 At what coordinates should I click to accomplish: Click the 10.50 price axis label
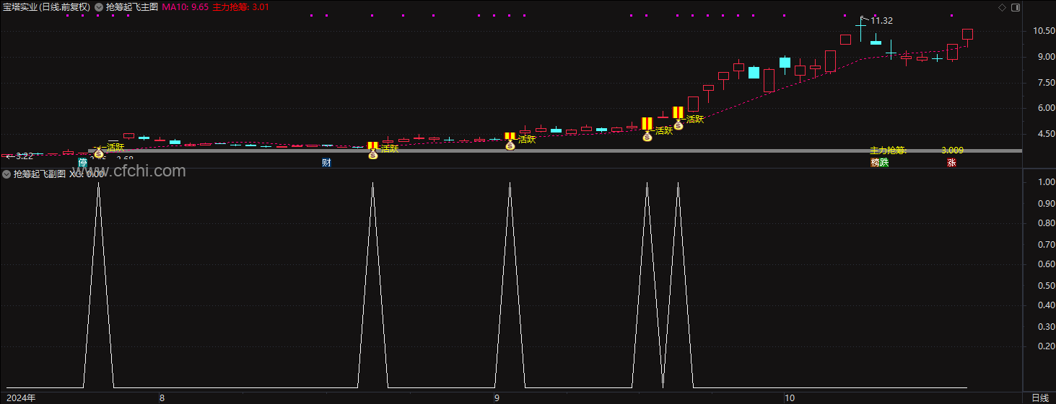click(1045, 31)
